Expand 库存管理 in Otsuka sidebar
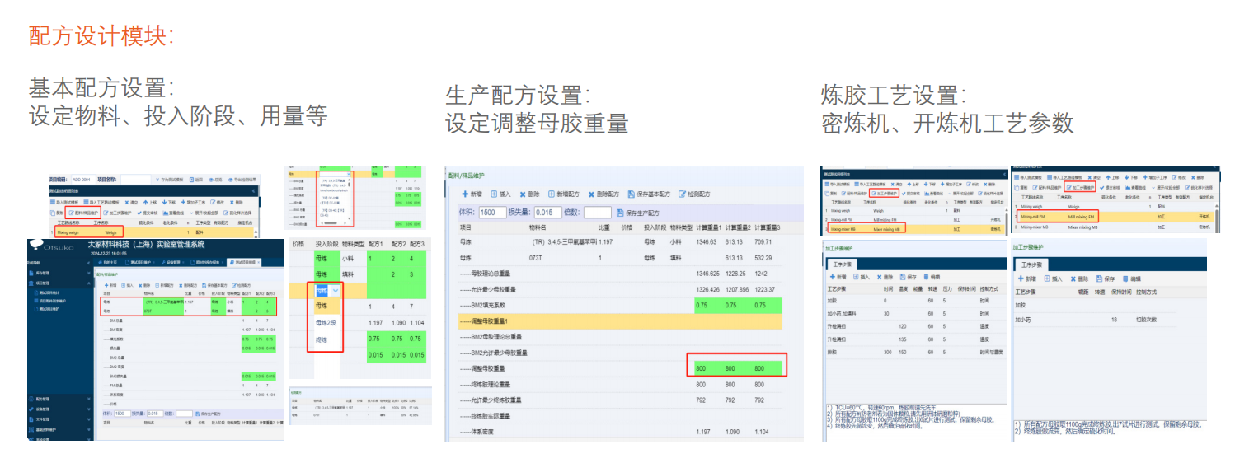The image size is (1235, 468). pos(59,273)
